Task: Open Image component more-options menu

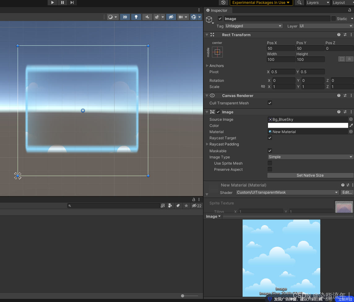Action: (x=351, y=112)
